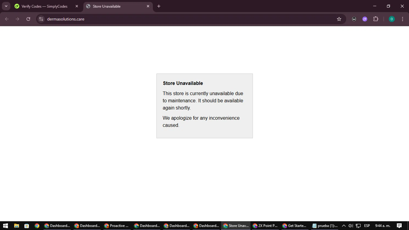Open prueba (1) notepad taskbar window
Viewport: 409px width, 230px height.
(325, 226)
